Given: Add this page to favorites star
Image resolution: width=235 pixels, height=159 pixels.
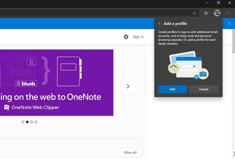Looking at the screenshot, I should [x=194, y=13].
